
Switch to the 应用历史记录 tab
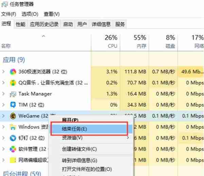tap(44, 24)
